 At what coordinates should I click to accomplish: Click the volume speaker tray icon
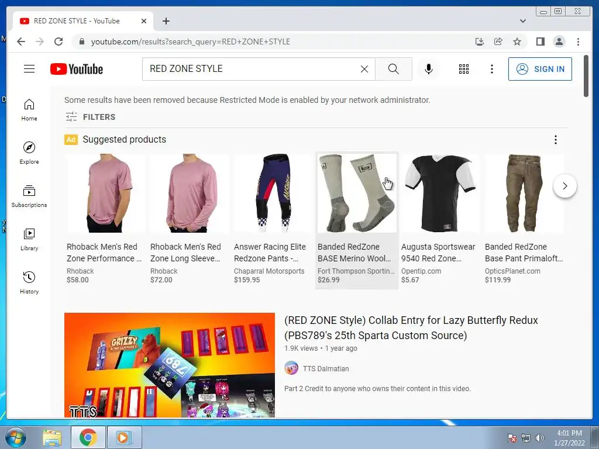tap(540, 438)
